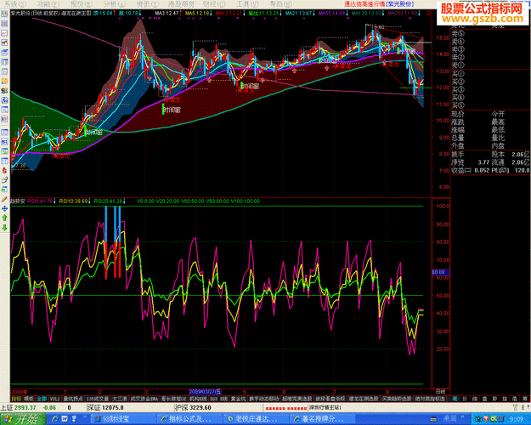Click the green up arrow sidebar icon
This screenshot has height=425, width=531.
pyautogui.click(x=4, y=218)
